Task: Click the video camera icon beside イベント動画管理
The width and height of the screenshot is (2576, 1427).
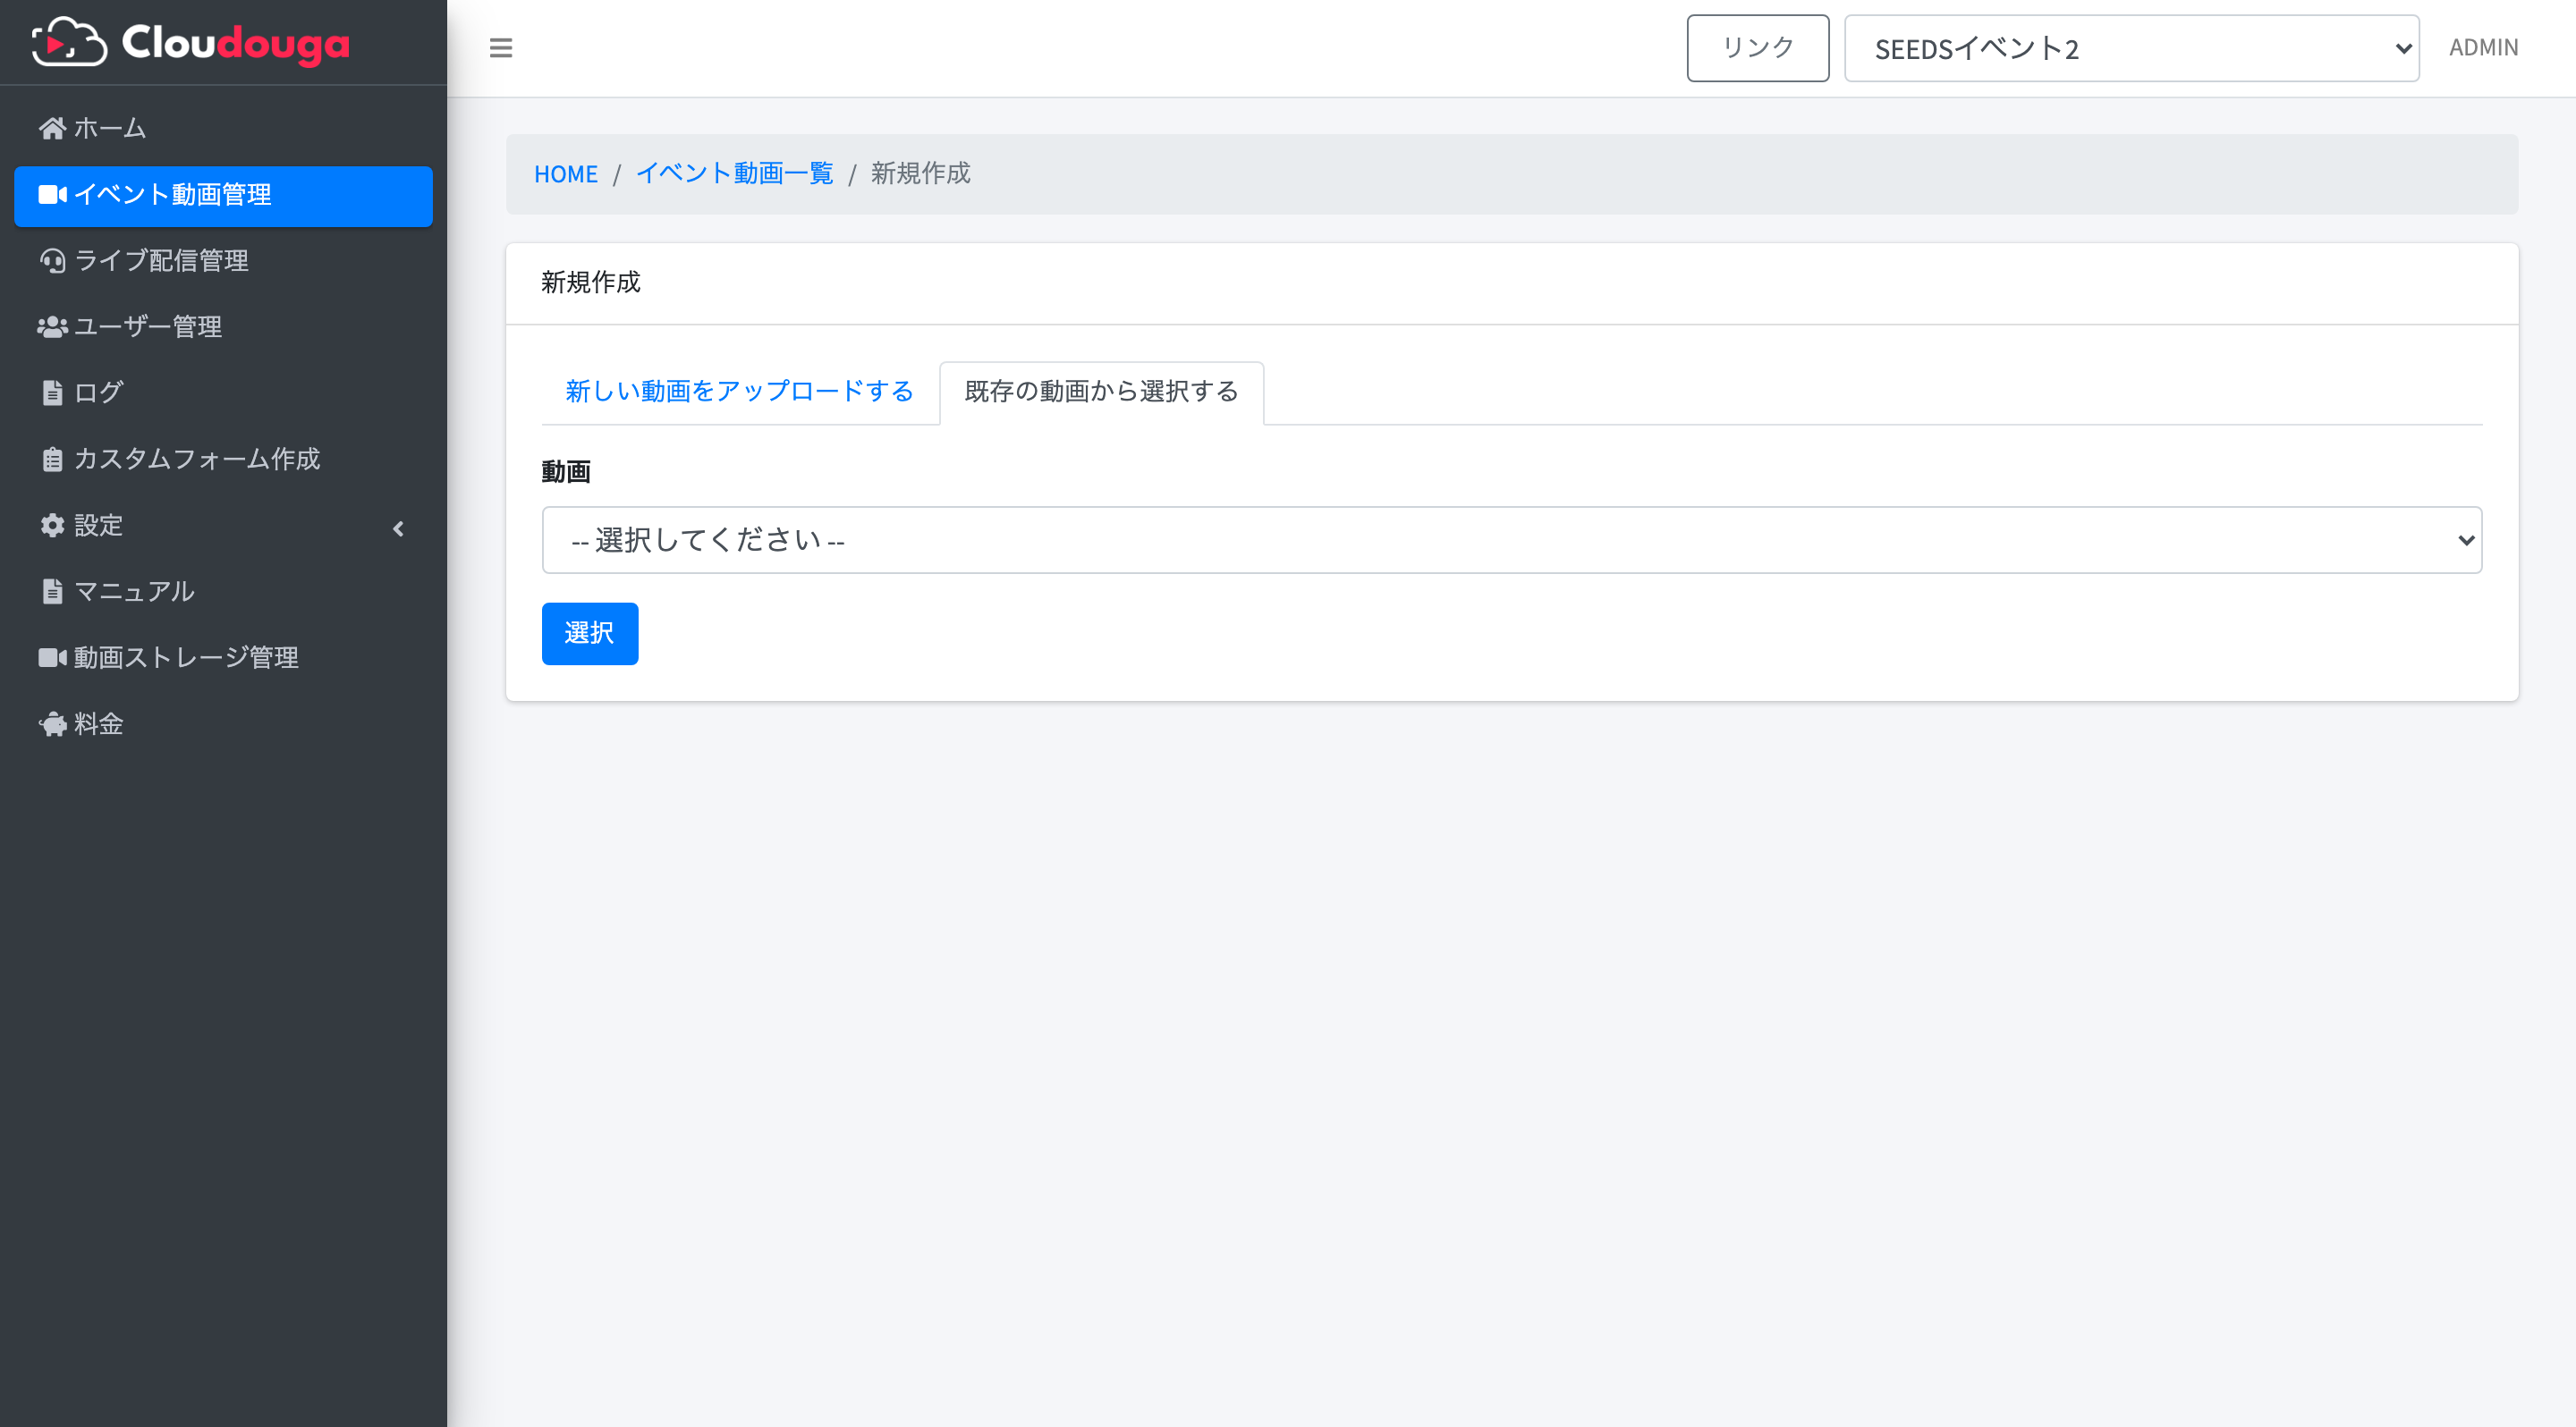Action: tap(52, 194)
